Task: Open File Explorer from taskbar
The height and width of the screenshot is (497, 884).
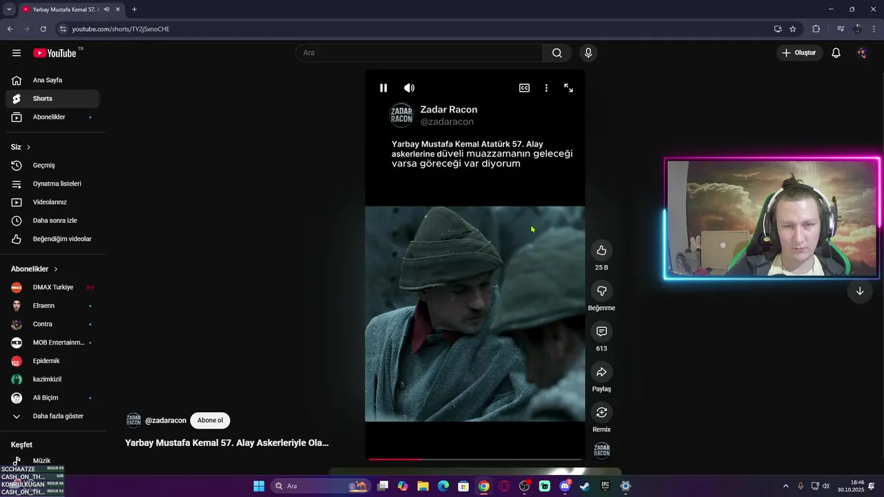Action: tap(423, 486)
